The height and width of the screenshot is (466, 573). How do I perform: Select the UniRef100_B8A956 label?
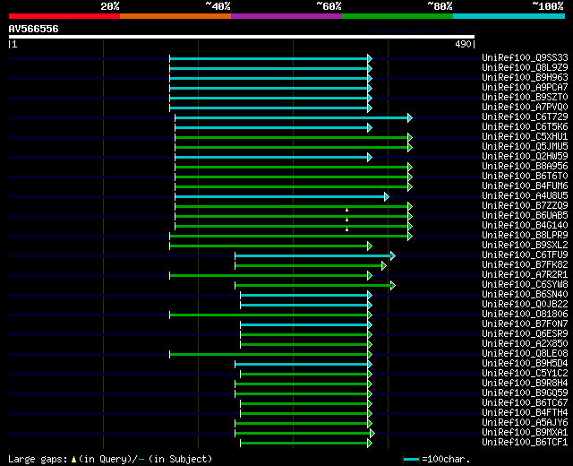click(x=525, y=166)
